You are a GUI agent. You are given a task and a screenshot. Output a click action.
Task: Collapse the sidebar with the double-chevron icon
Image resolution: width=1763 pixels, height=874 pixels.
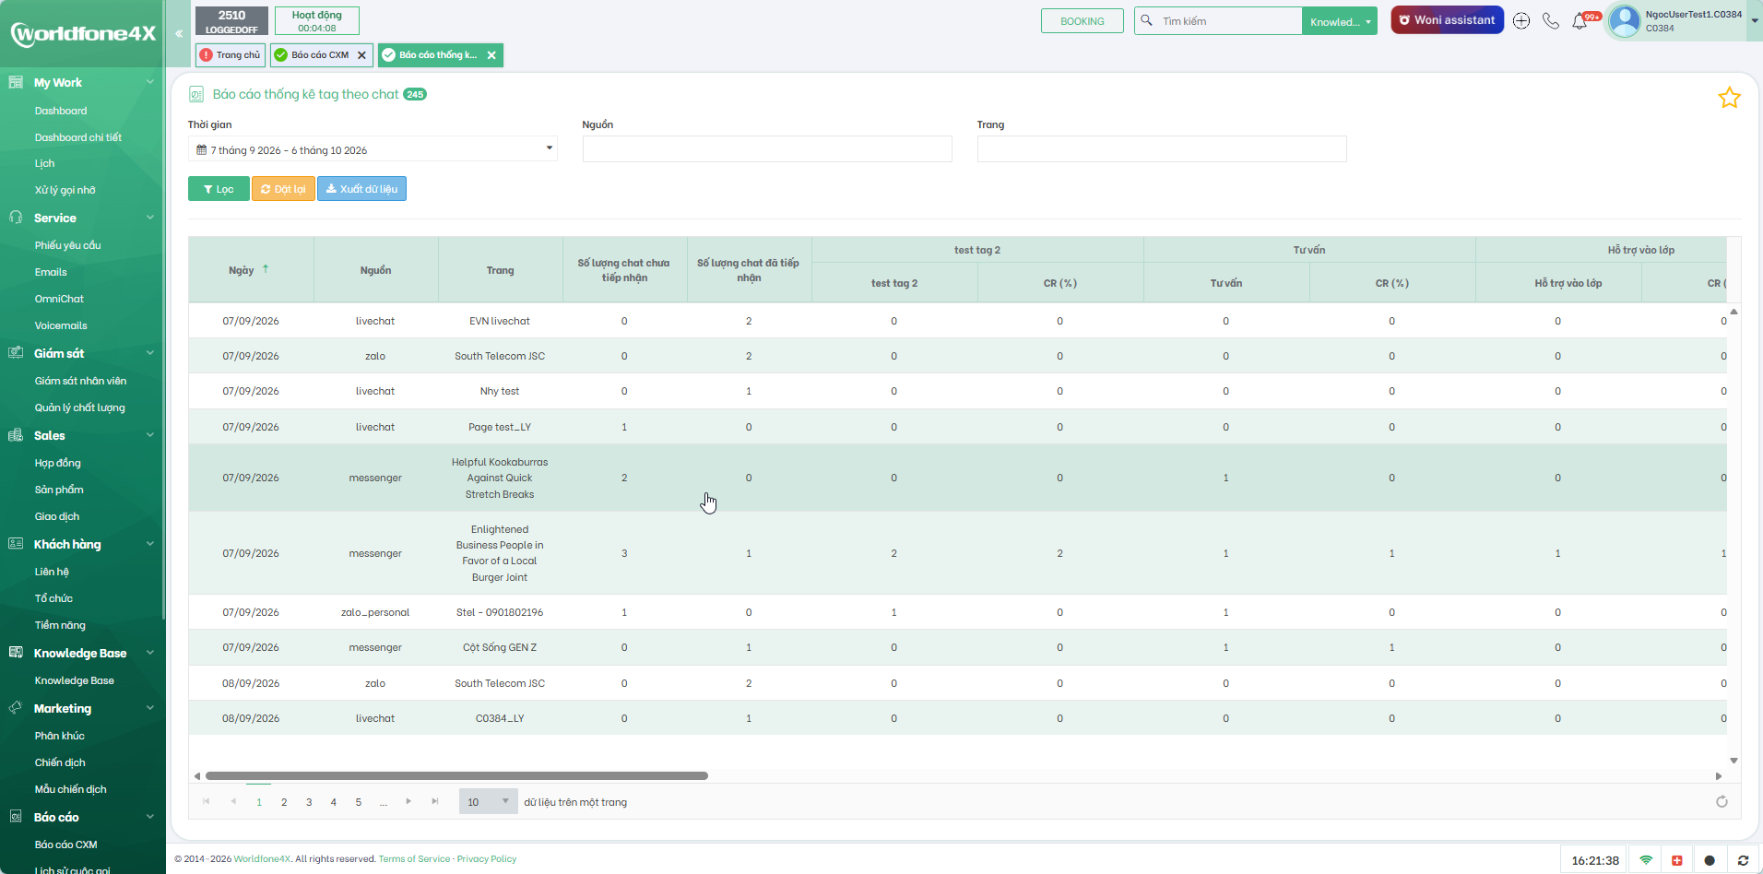179,33
